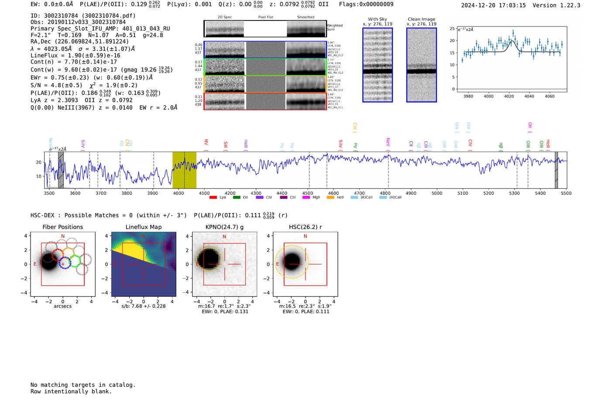Click the Primary Spec_Slot_IFU_AMP line
The width and height of the screenshot is (611, 415).
coord(100,29)
